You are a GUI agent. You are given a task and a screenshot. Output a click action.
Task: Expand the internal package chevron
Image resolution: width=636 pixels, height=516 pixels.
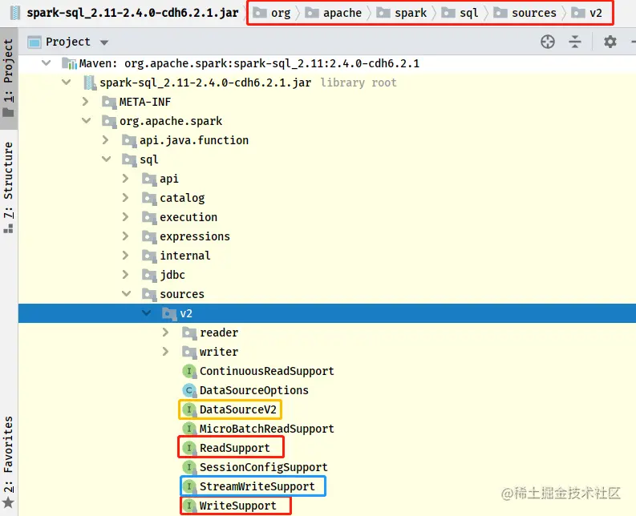point(125,256)
